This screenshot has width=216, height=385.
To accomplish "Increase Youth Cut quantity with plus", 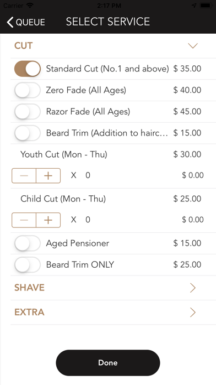I will tap(48, 175).
